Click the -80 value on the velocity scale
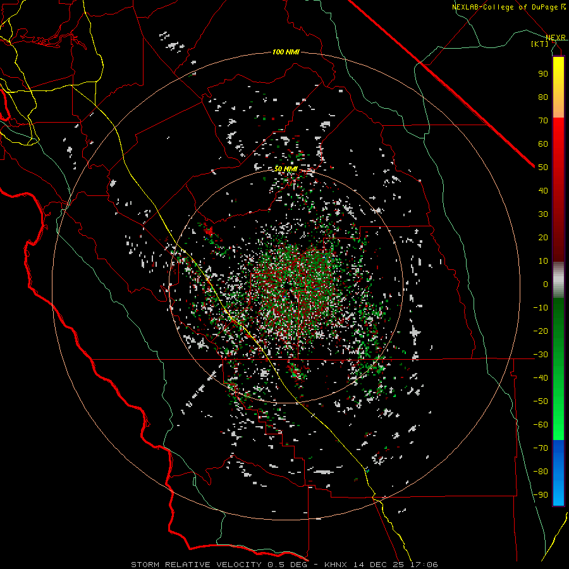 541,472
